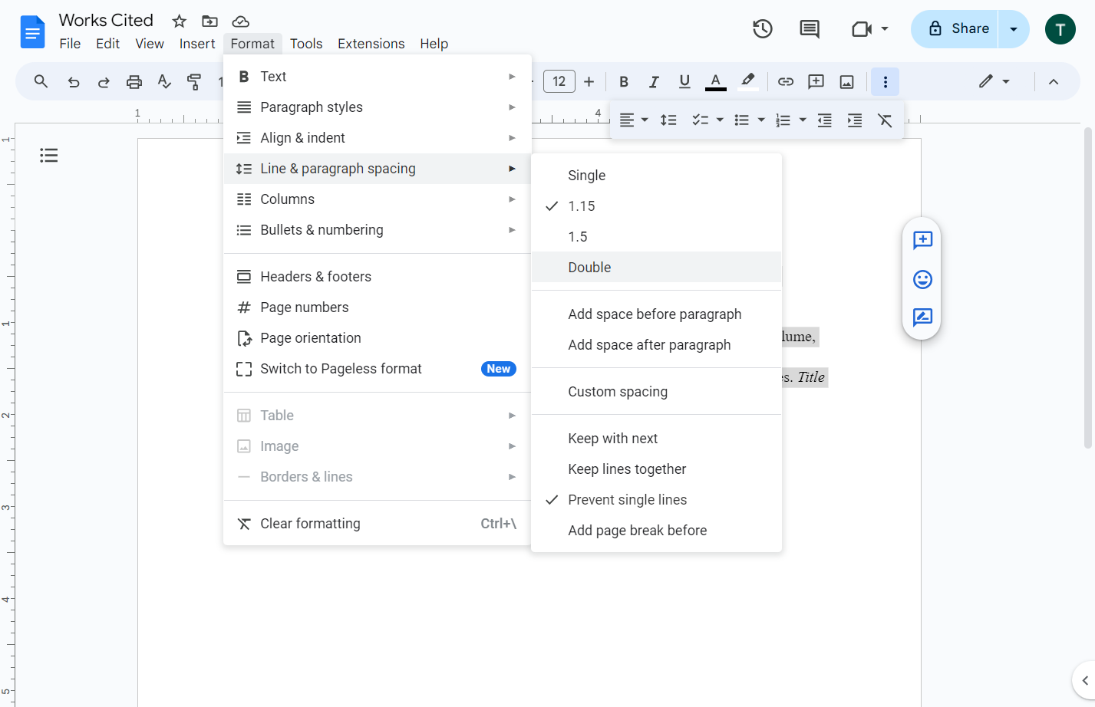Click the Share button
Image resolution: width=1095 pixels, height=707 pixels.
[955, 29]
